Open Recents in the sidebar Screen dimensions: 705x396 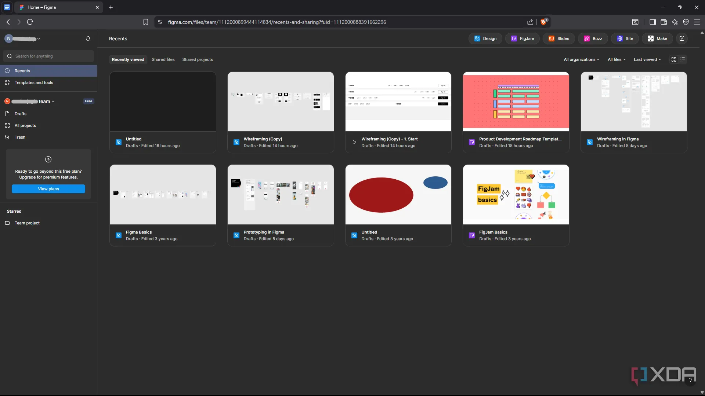click(x=48, y=71)
